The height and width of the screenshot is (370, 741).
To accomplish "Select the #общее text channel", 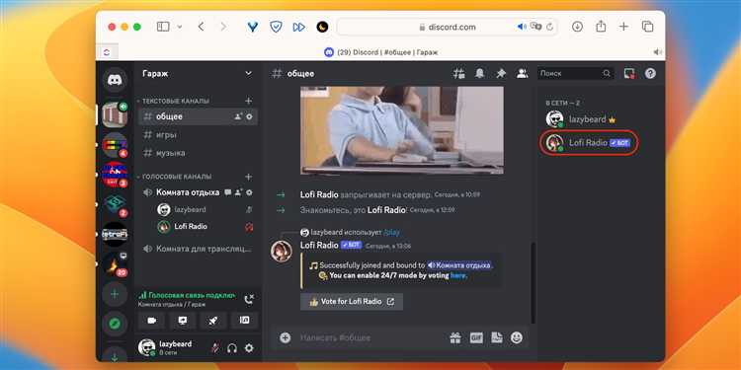I will tap(198, 116).
